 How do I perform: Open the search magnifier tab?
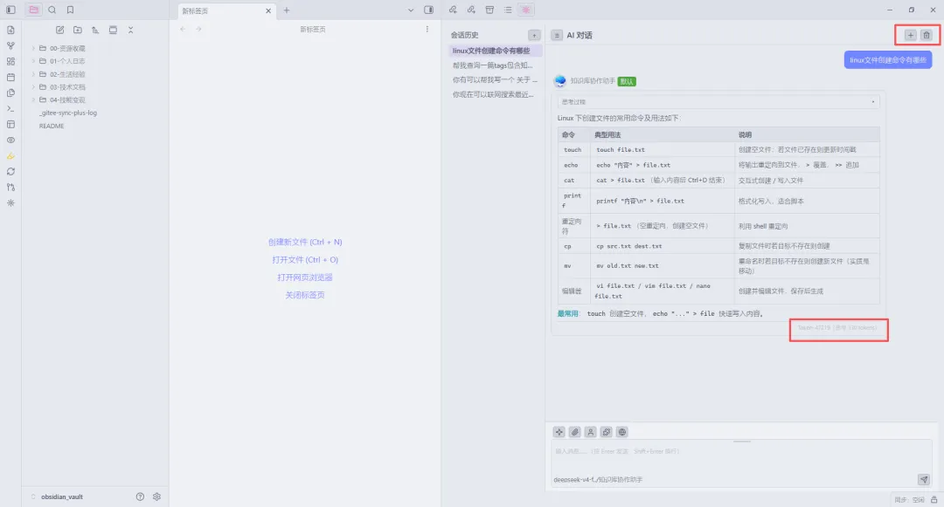click(52, 10)
